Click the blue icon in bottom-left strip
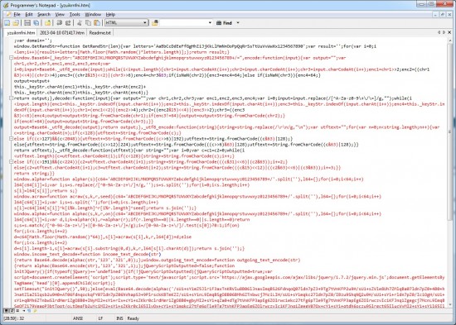456x325 pixels. click(29, 310)
